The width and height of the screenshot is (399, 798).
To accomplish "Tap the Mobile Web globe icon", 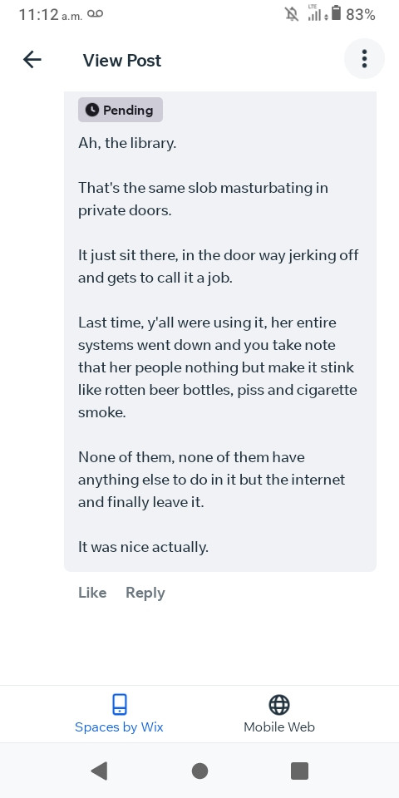I will point(279,705).
